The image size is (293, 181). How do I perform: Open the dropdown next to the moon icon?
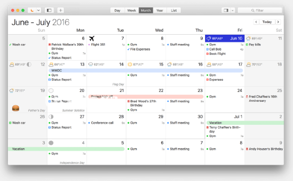click(39, 10)
